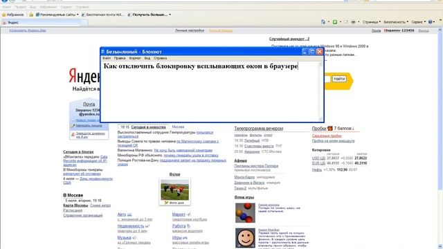
Task: Open browser Вид menu
Action: point(33,7)
